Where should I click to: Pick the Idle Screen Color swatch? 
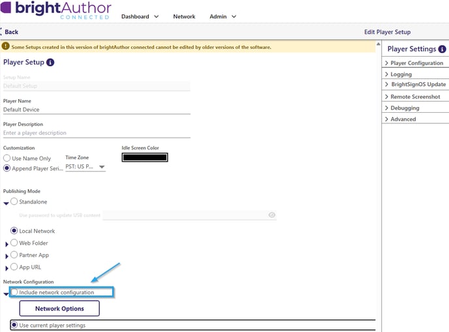point(145,157)
